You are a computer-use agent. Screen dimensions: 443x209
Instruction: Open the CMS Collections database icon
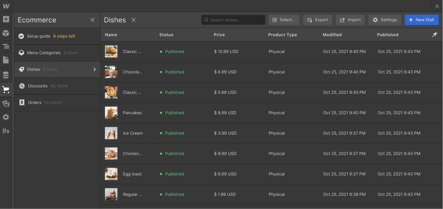pyautogui.click(x=6, y=75)
